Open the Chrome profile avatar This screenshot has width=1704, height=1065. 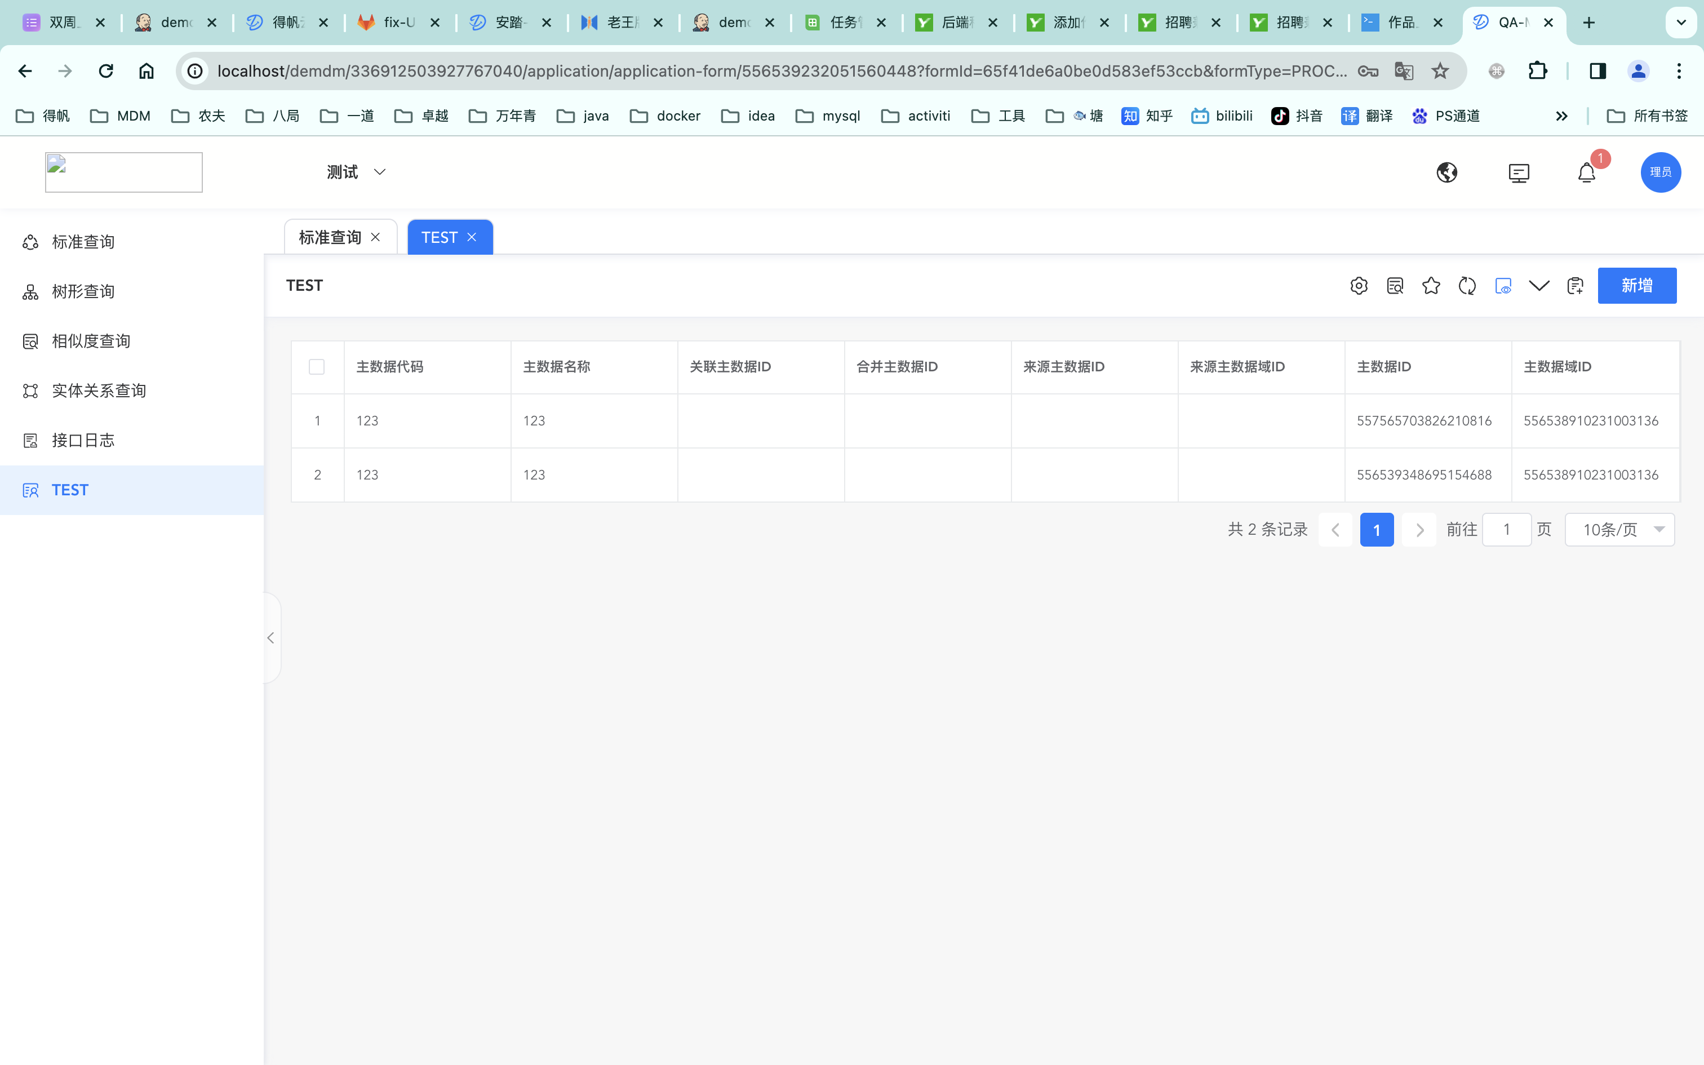click(x=1639, y=71)
